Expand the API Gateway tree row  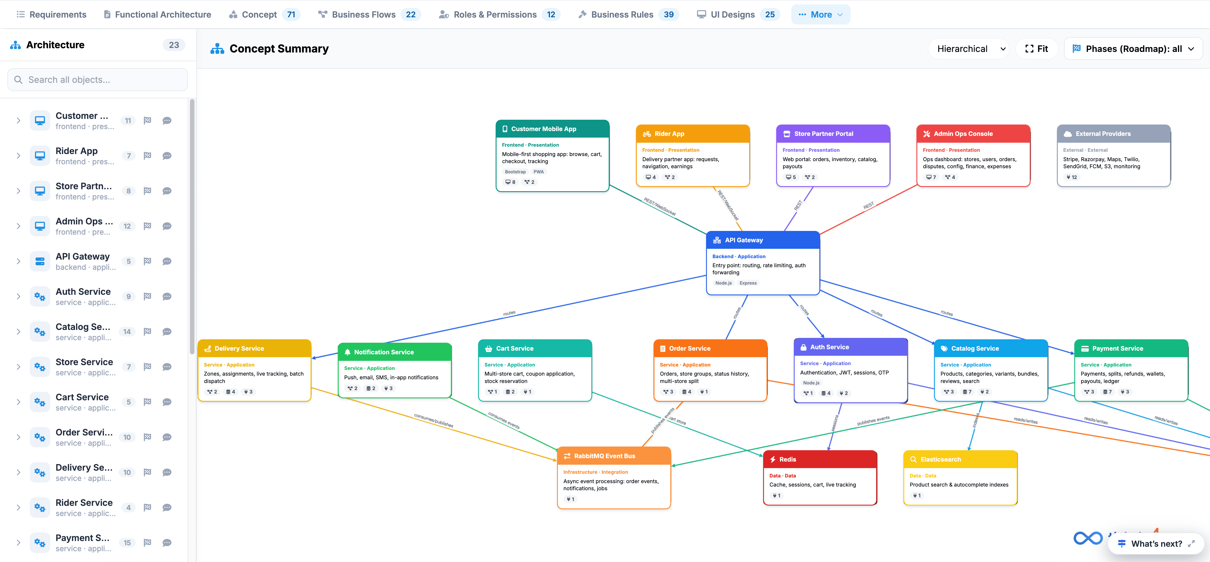18,262
